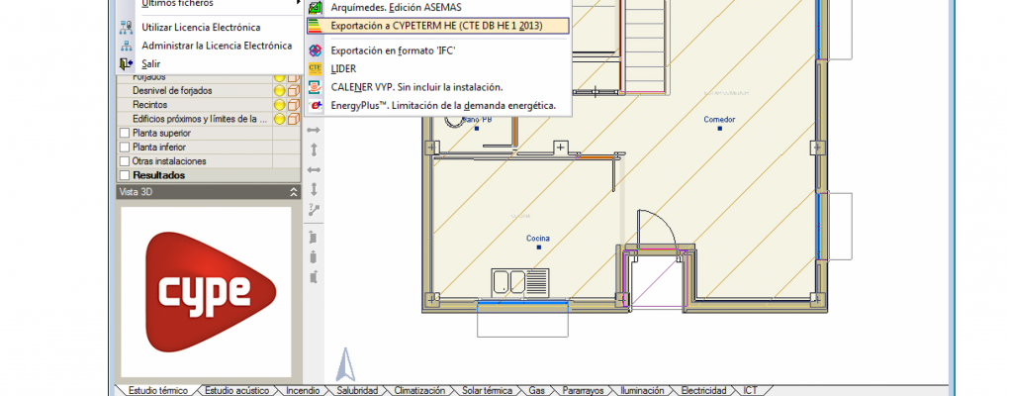
Task: Go to the Iluminación tab
Action: tap(642, 390)
